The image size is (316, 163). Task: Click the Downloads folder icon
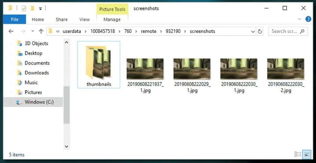19,73
